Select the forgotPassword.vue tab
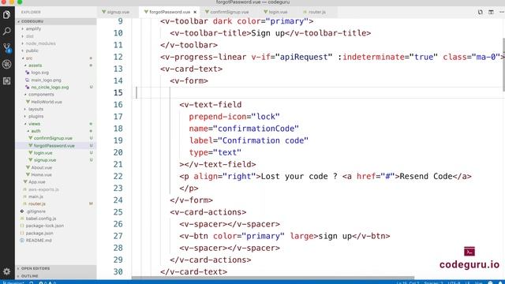Screen dimensions: 505x284 [x=170, y=12]
